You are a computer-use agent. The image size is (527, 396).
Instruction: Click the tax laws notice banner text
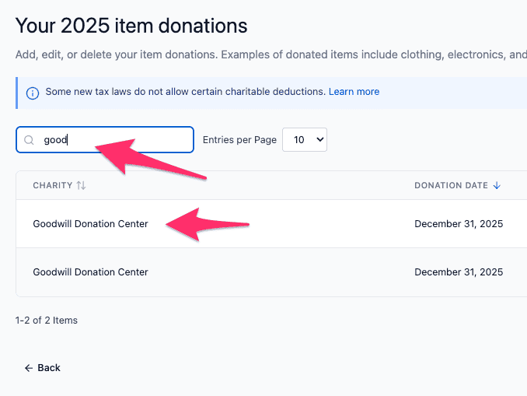tap(185, 92)
